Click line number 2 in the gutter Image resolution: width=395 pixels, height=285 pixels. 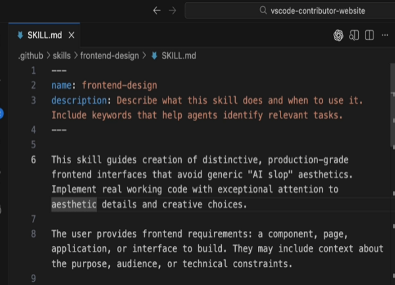coord(34,86)
